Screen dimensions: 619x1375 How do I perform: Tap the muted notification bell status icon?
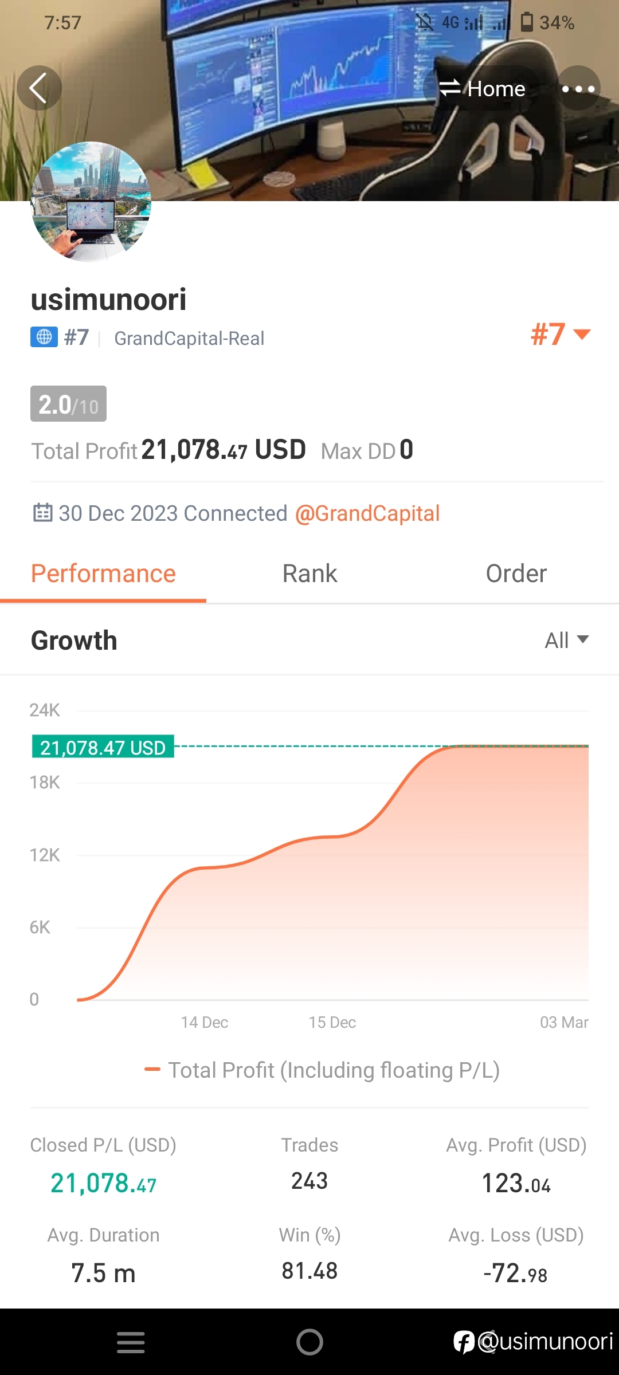coord(425,22)
